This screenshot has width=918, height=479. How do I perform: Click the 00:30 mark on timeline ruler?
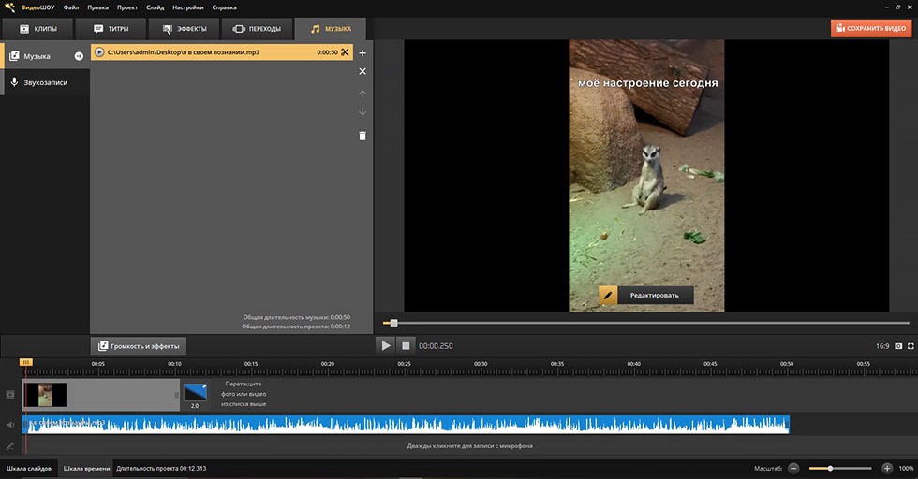tap(481, 364)
